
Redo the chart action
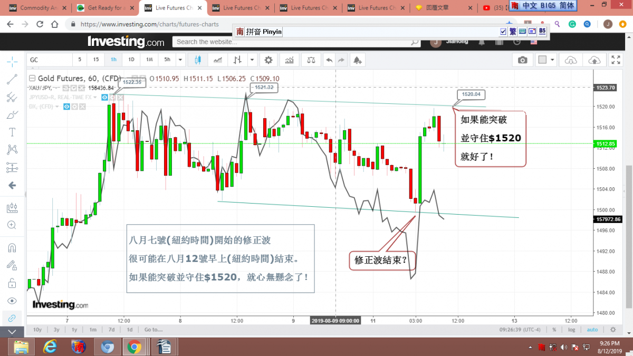(341, 60)
